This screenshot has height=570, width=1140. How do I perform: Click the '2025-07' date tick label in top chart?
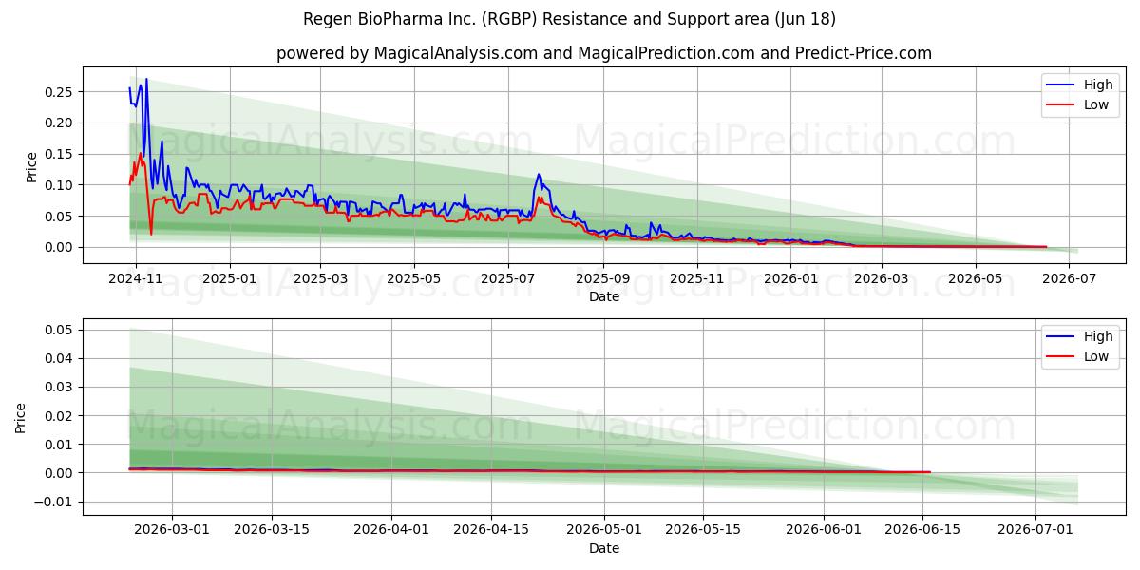(508, 278)
